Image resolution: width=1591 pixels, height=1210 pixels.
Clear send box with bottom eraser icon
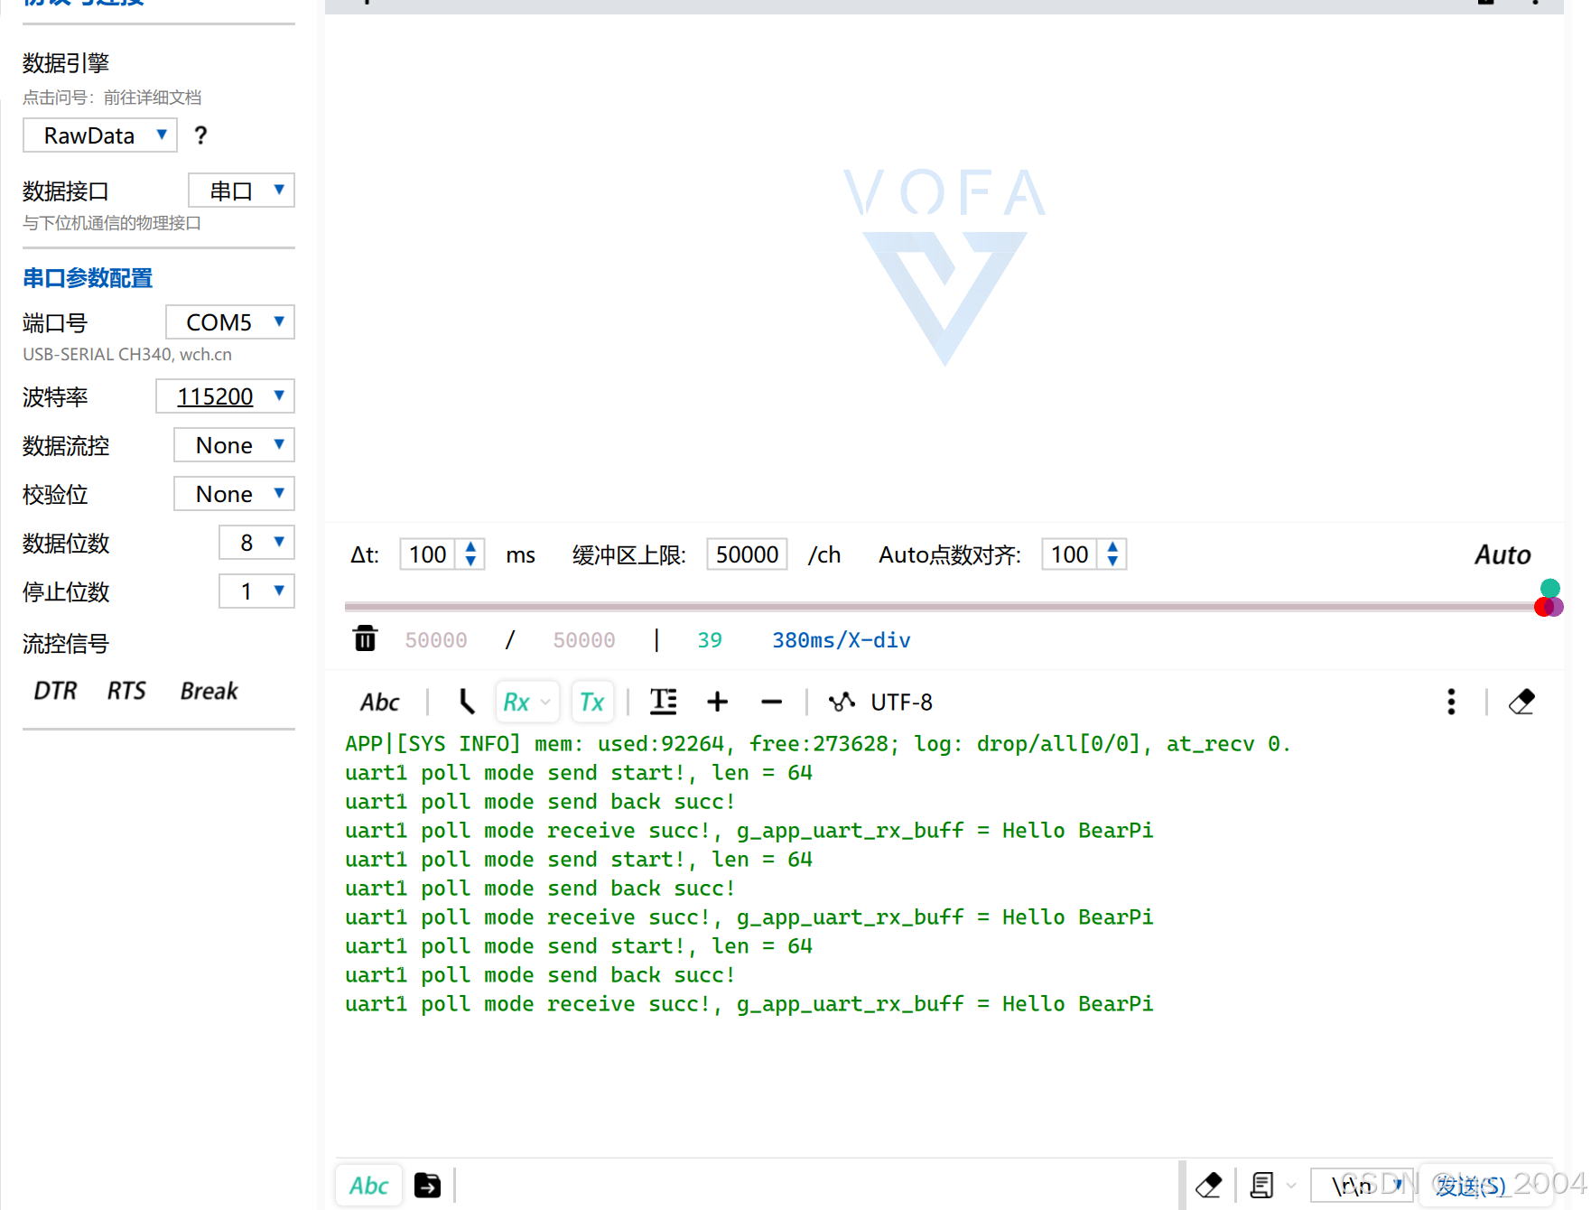[x=1208, y=1185]
